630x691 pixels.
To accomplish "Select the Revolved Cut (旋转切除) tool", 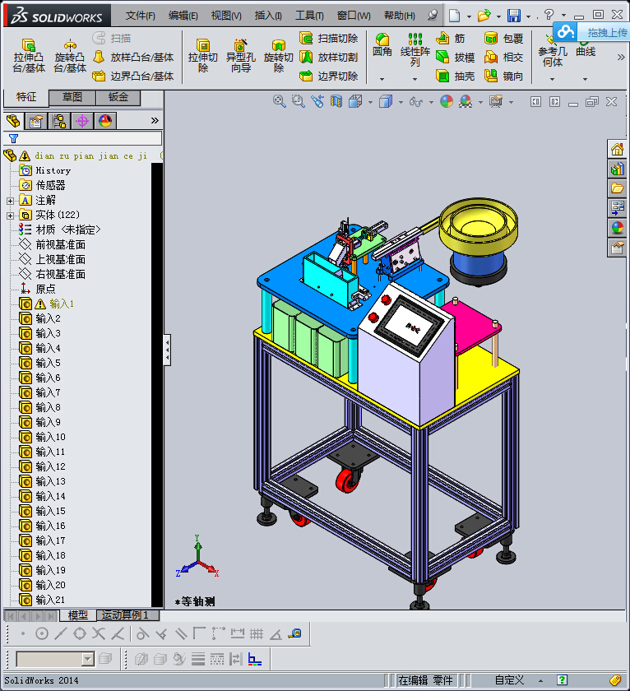I will (279, 55).
